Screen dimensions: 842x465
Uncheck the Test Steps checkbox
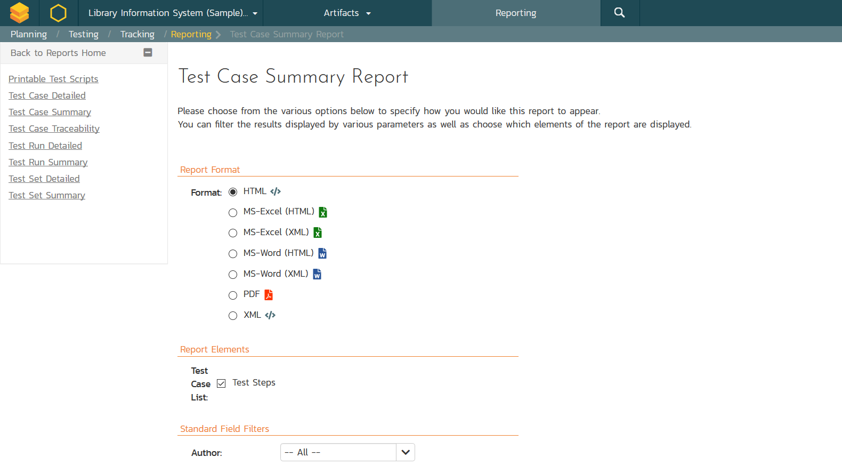(221, 383)
